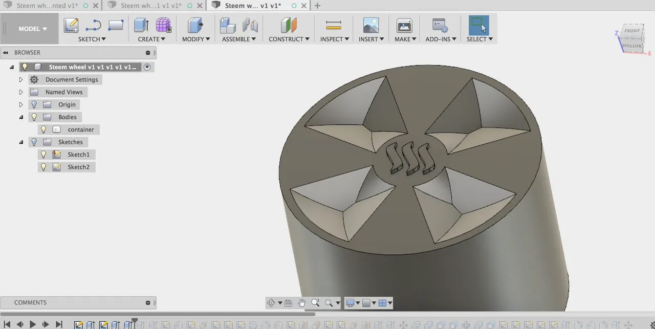Expand the Comments panel plus button
The width and height of the screenshot is (655, 329).
[x=148, y=303]
